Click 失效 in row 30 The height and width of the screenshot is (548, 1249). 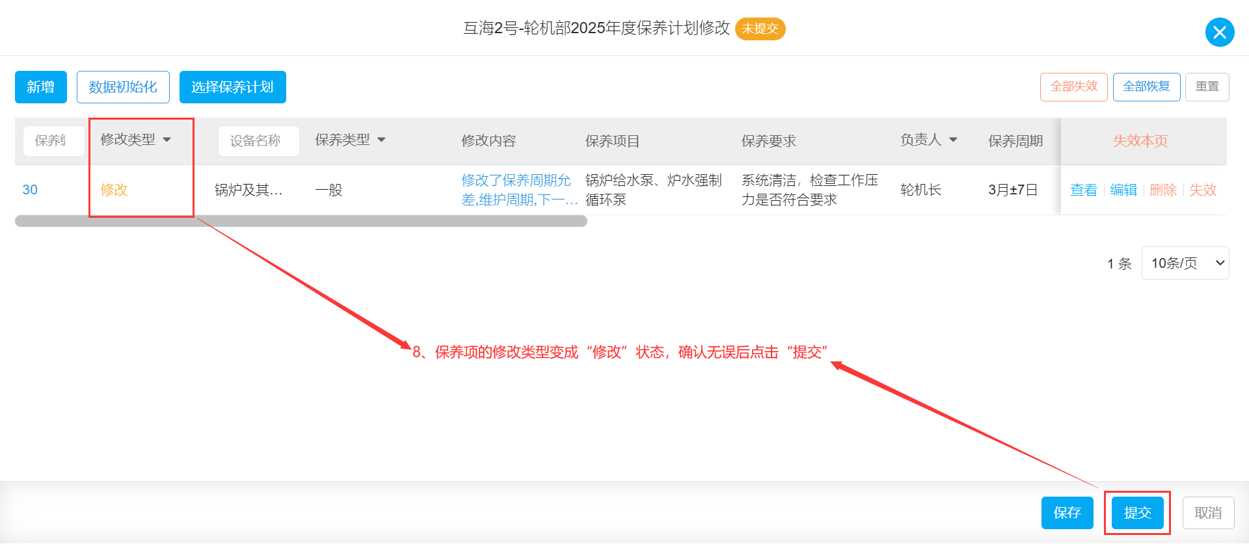tap(1203, 190)
